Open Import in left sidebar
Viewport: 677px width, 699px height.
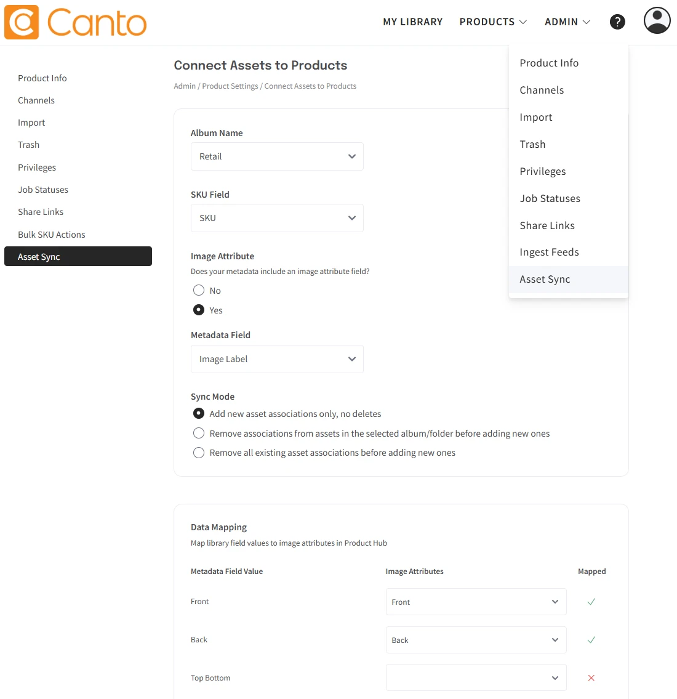tap(31, 123)
